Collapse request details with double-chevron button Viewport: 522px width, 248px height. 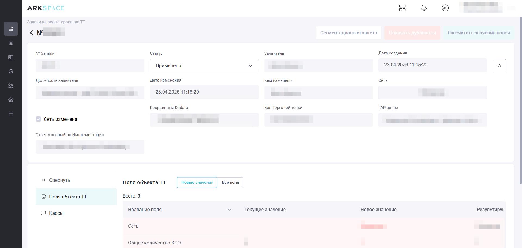(499, 66)
